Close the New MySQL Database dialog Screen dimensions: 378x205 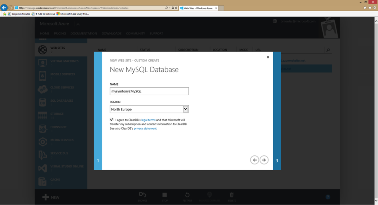[x=268, y=57]
